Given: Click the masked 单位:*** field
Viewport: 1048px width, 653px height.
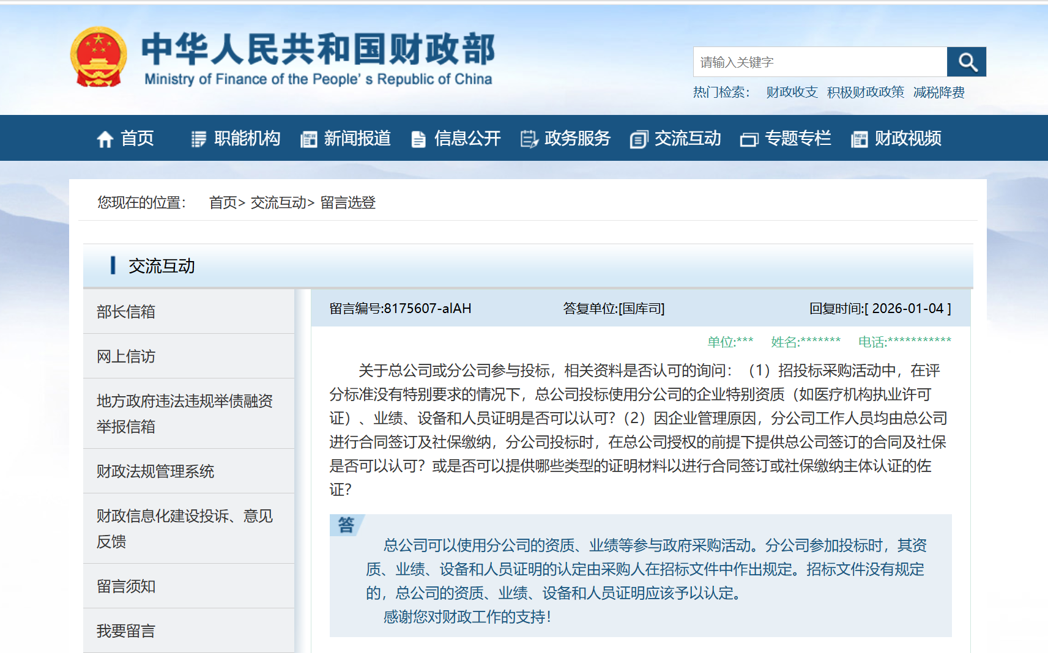Looking at the screenshot, I should pyautogui.click(x=730, y=342).
